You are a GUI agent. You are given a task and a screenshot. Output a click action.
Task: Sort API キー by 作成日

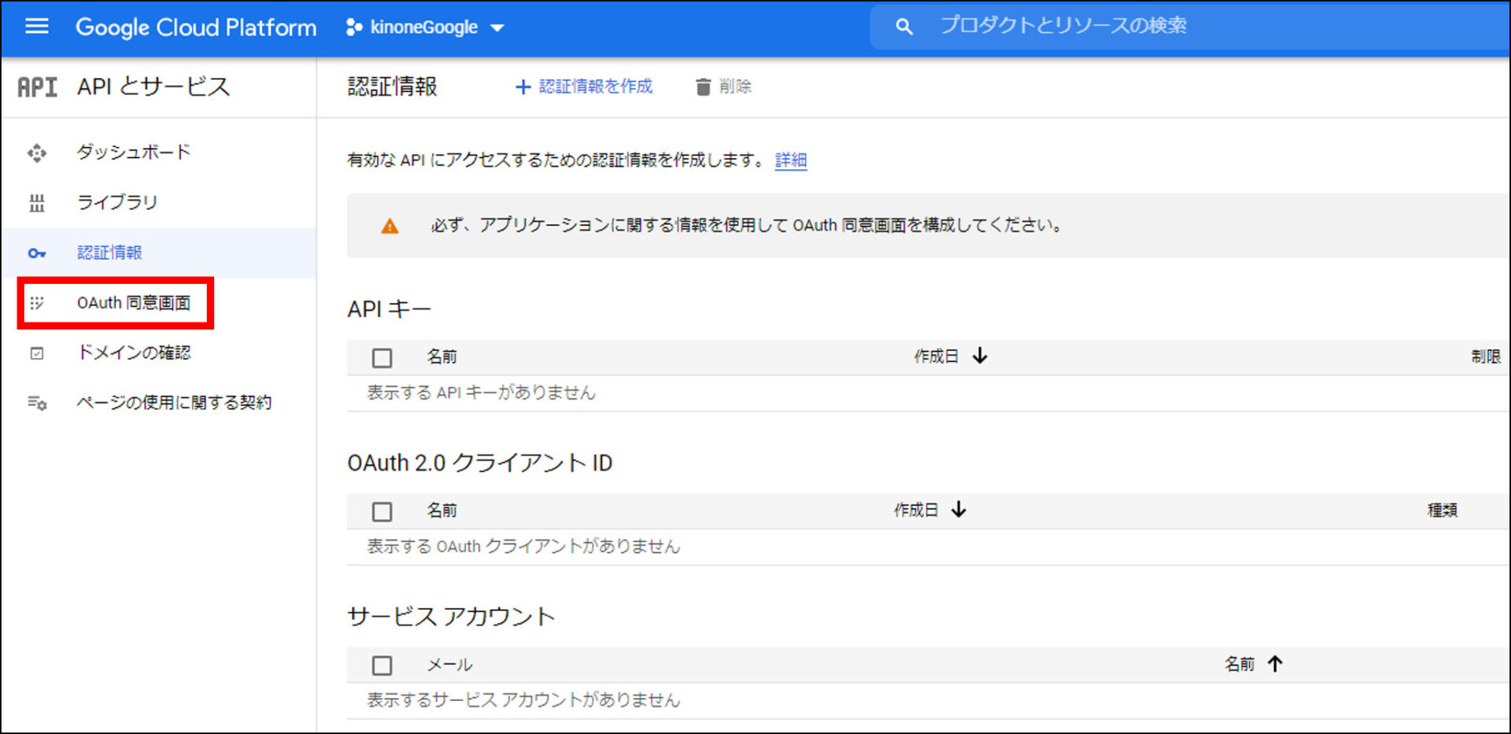tap(936, 356)
